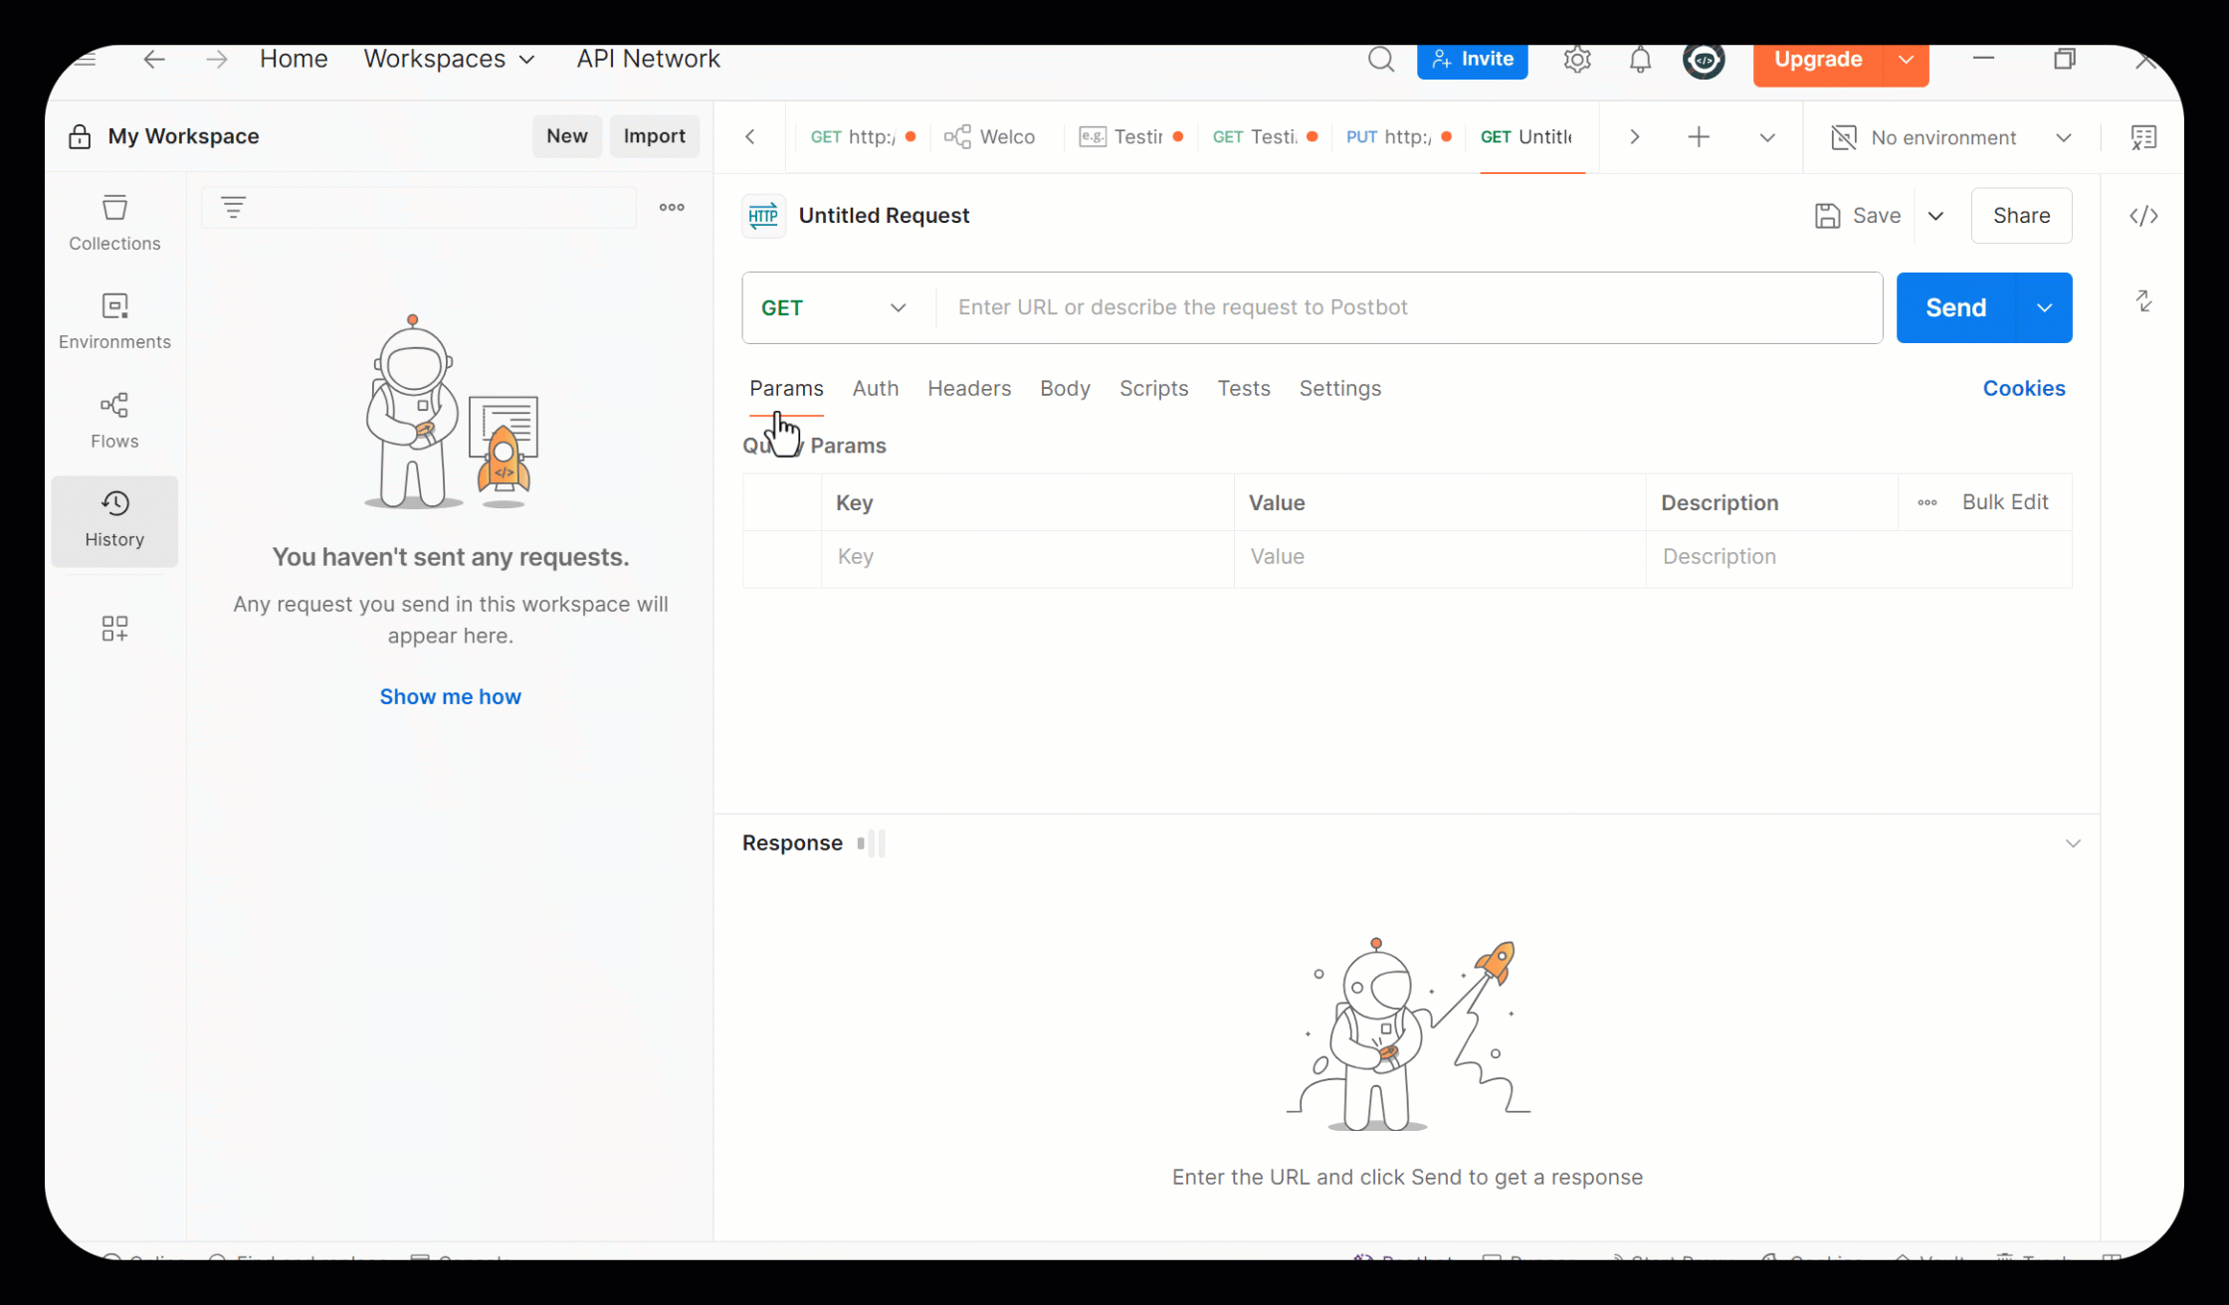Screen dimensions: 2229x1305
Task: Switch to the Scripts tab
Action: tap(1153, 388)
